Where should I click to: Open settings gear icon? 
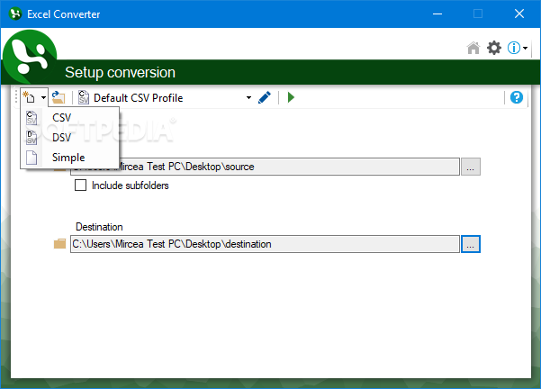click(494, 48)
